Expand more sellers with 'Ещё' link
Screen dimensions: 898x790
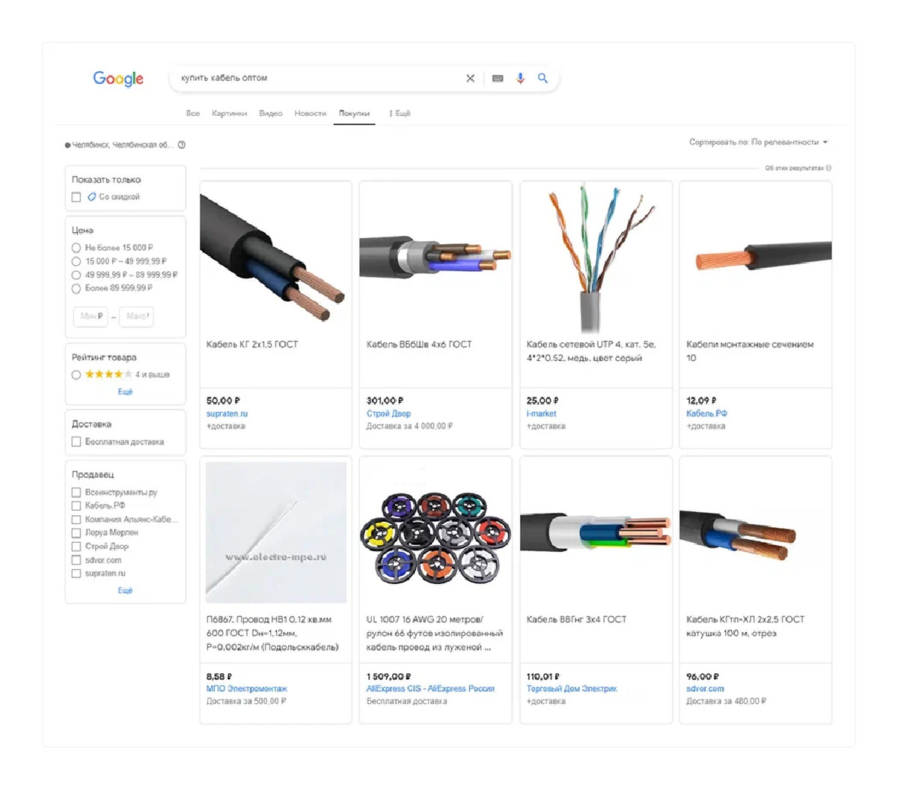[125, 591]
